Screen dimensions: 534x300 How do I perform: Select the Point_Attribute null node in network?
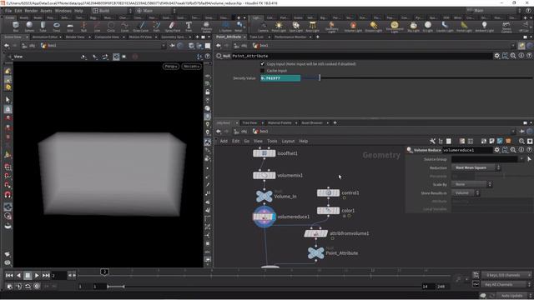point(315,253)
